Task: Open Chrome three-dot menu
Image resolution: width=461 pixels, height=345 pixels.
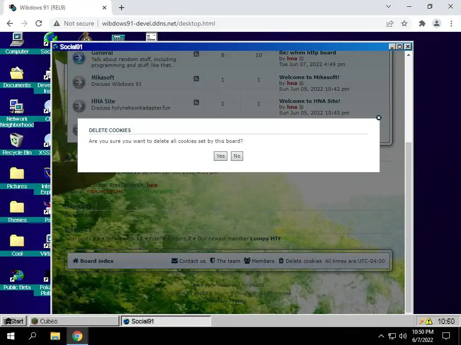Action: 451,23
